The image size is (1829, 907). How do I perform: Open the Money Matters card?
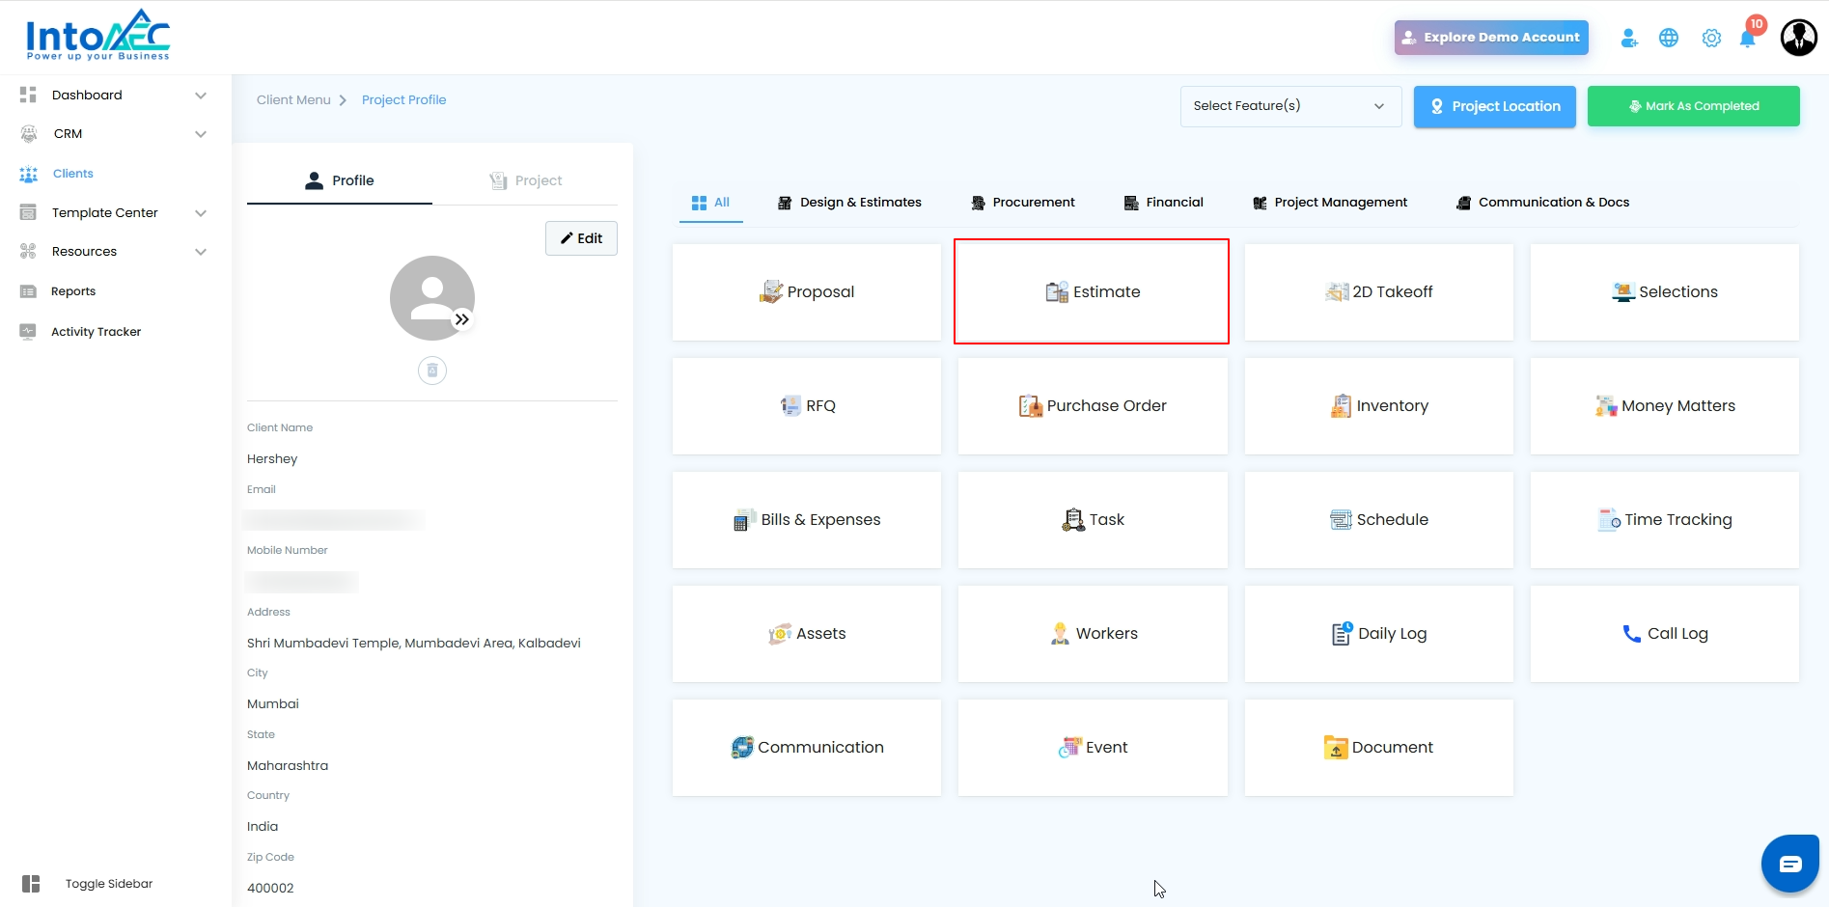[1665, 405]
